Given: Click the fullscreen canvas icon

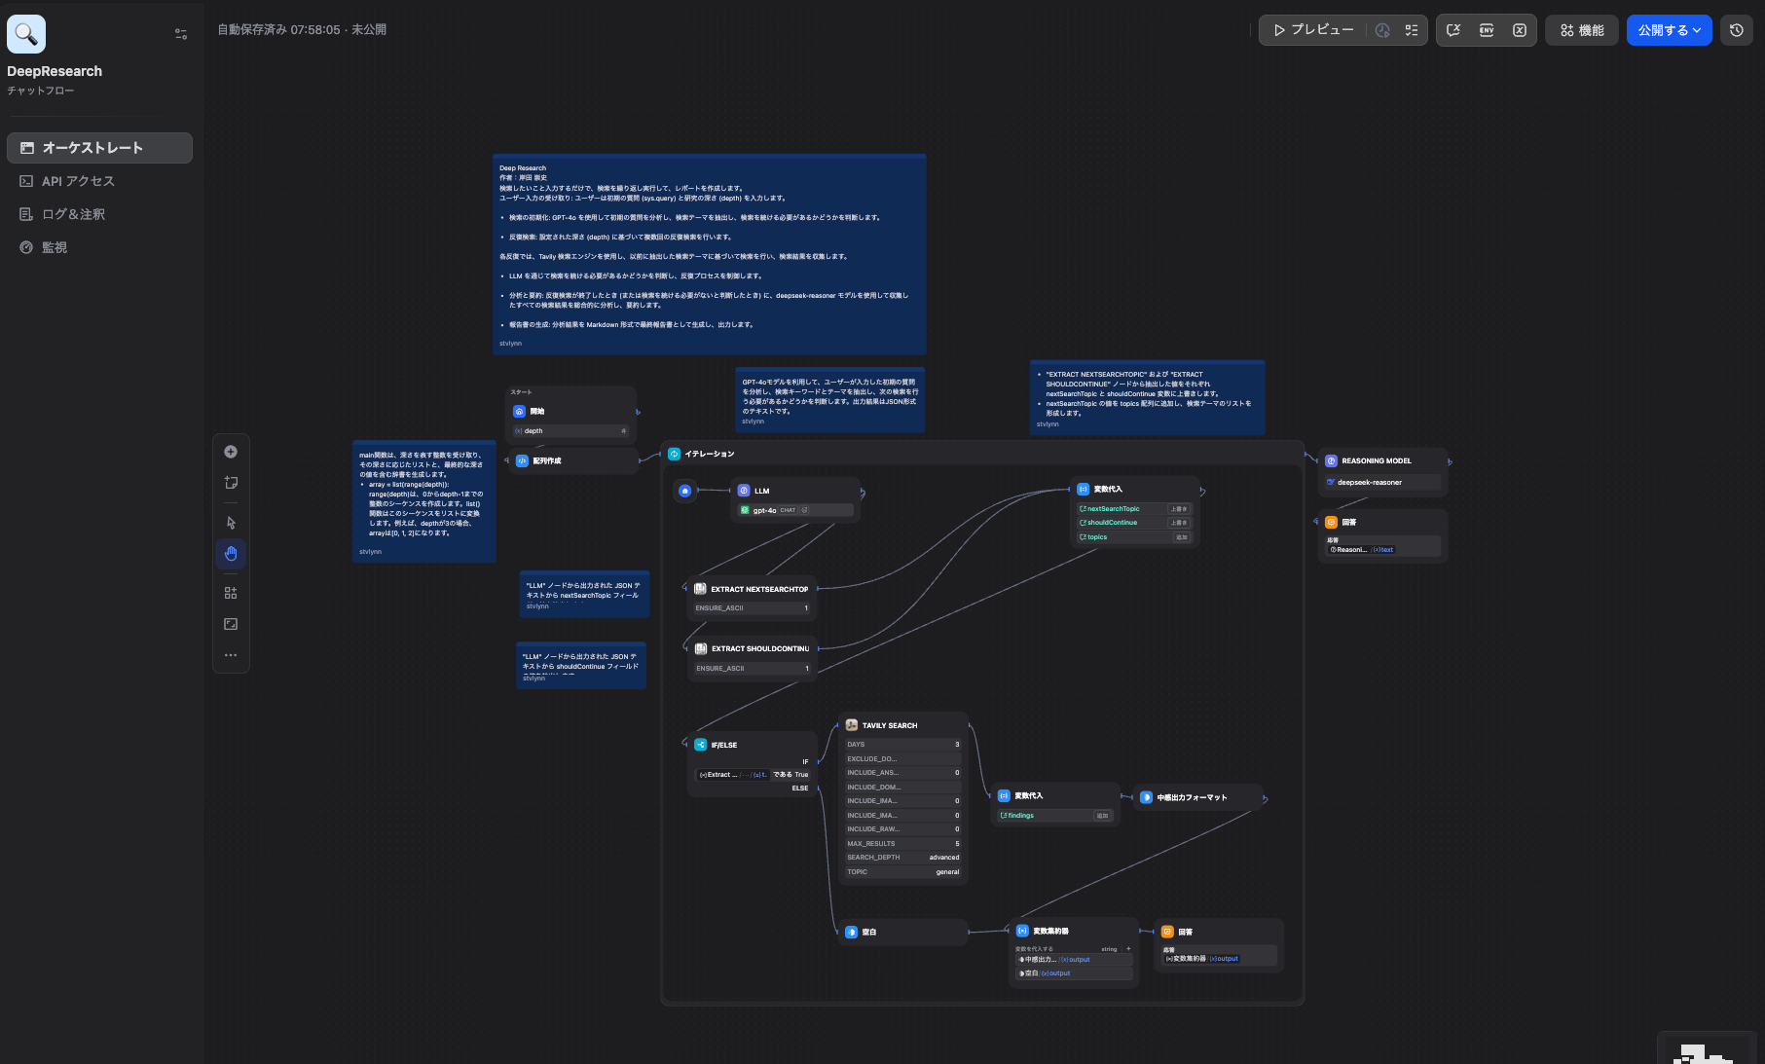Looking at the screenshot, I should (x=231, y=624).
